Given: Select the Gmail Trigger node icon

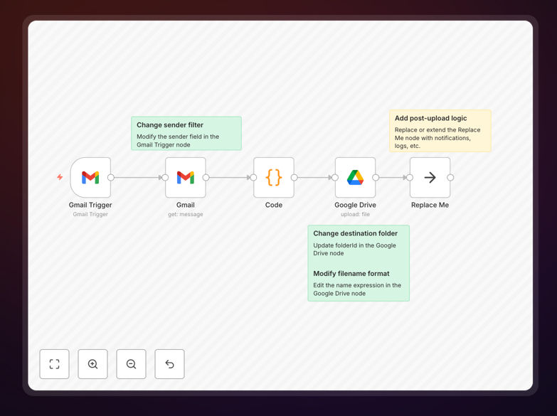Looking at the screenshot, I should pyautogui.click(x=90, y=177).
